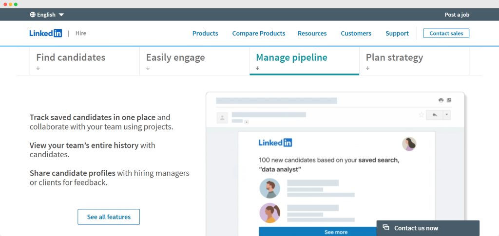
Task: Click the sender avatar icon in email
Action: pos(223,118)
